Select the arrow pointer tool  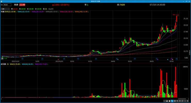pos(172,101)
